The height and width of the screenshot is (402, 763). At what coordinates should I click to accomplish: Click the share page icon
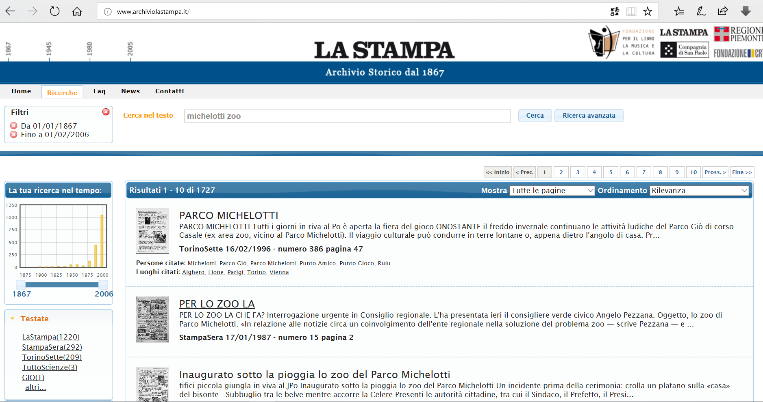pos(723,11)
